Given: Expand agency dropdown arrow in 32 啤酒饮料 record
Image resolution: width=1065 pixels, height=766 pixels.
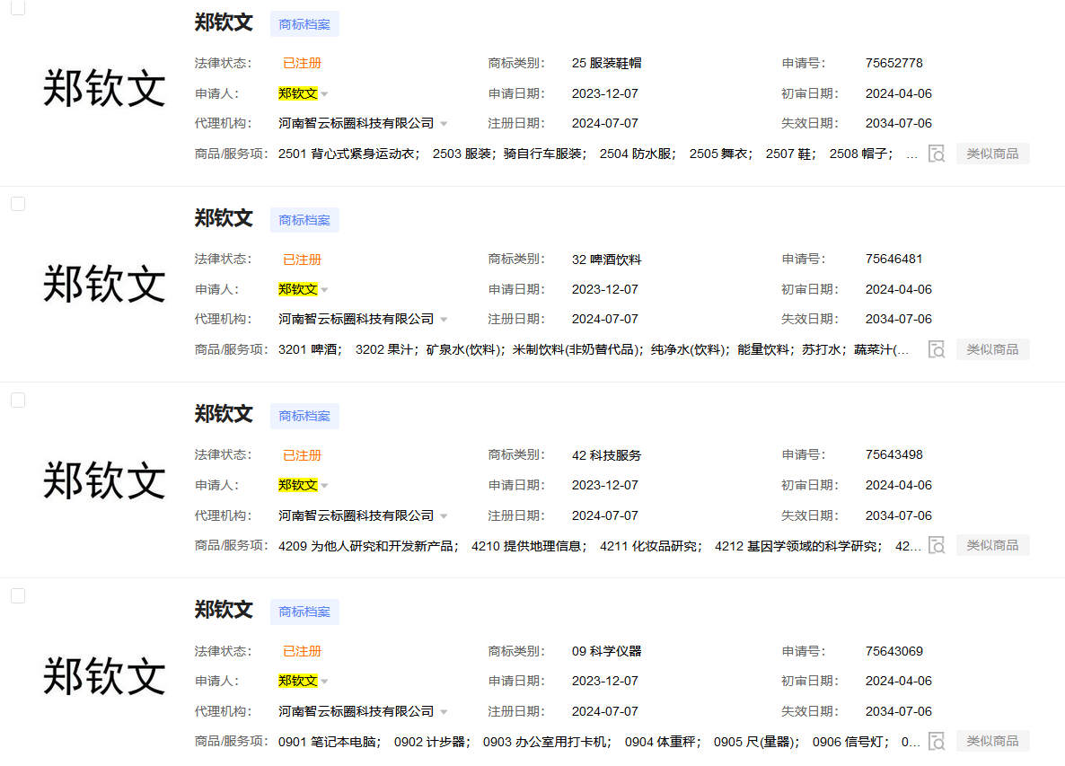Looking at the screenshot, I should (x=444, y=320).
